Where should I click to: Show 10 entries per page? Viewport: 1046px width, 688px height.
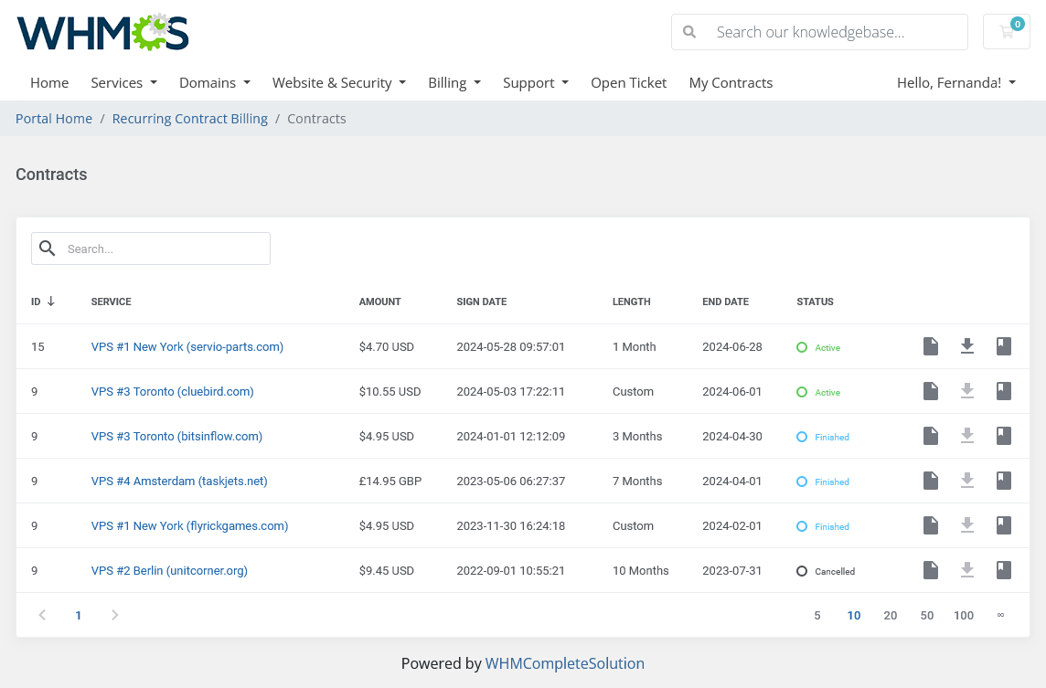[x=854, y=615]
